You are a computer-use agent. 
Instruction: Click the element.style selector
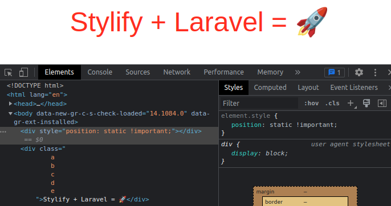point(246,116)
